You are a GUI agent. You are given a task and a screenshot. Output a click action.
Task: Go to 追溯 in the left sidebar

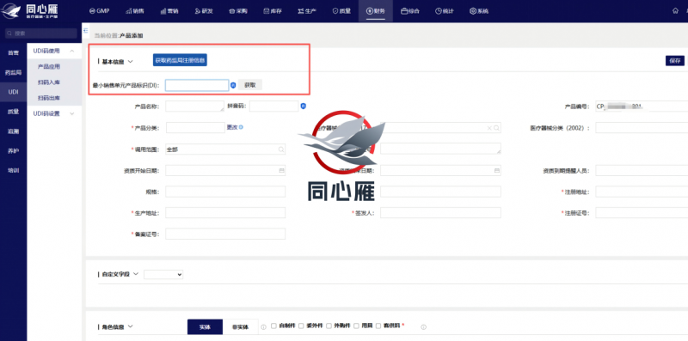[x=14, y=131]
